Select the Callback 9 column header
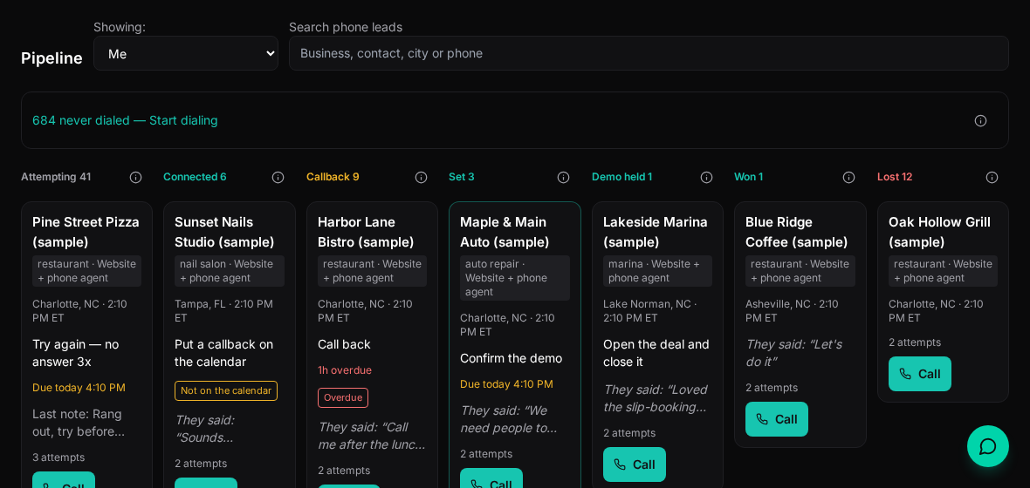This screenshot has height=488, width=1030. [x=333, y=177]
